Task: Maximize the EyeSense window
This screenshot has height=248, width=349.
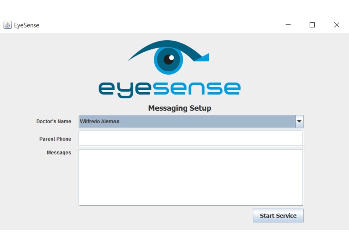Action: [x=312, y=25]
